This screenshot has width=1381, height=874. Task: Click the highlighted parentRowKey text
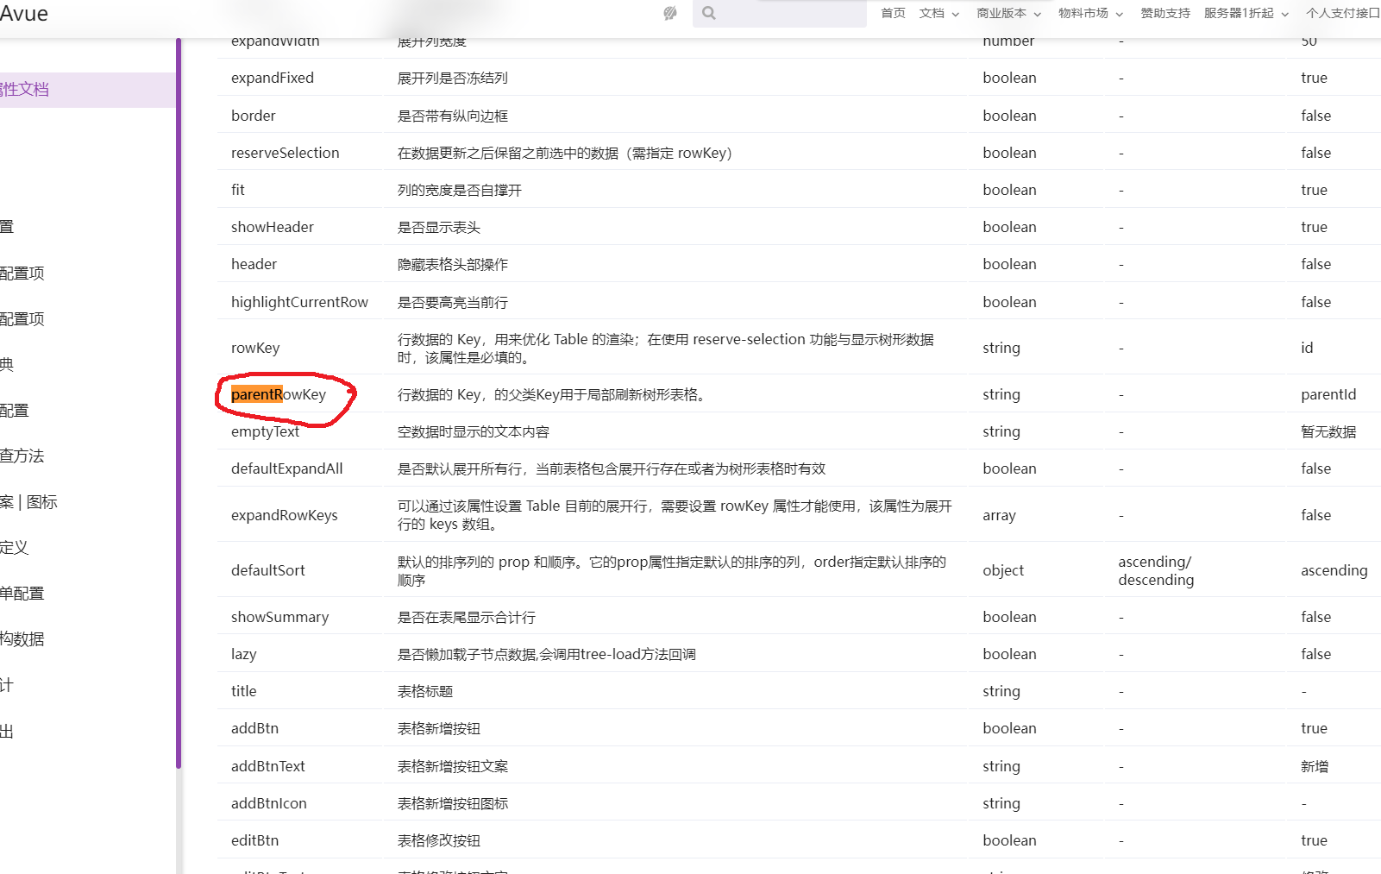(258, 394)
